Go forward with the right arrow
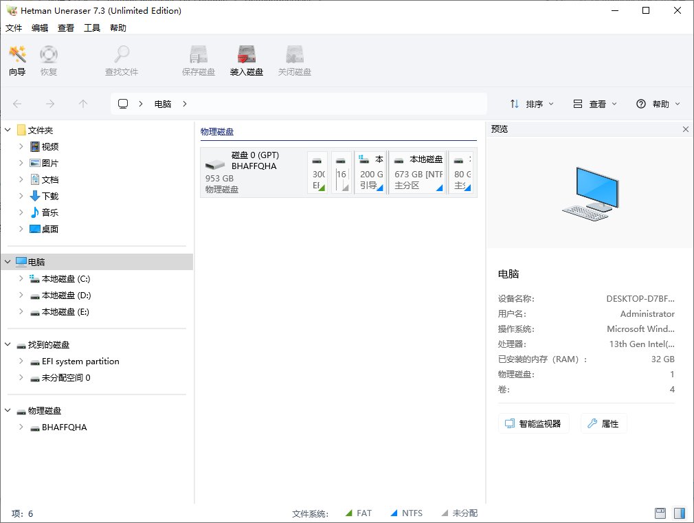Image resolution: width=694 pixels, height=523 pixels. coord(50,104)
